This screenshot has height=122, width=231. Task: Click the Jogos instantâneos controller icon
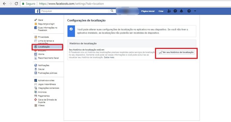click(36, 84)
